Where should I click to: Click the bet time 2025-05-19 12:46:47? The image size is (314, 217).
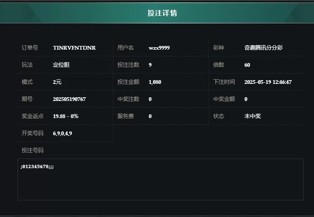268,82
